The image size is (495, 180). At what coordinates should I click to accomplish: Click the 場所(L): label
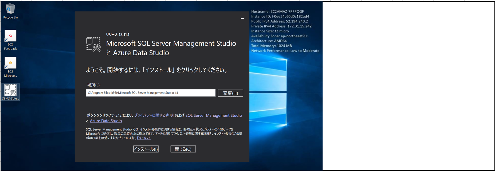94,85
